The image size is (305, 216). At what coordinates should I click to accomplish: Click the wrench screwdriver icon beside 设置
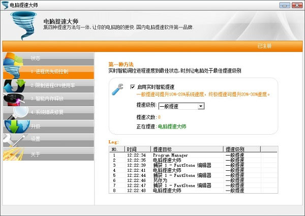[15, 140]
